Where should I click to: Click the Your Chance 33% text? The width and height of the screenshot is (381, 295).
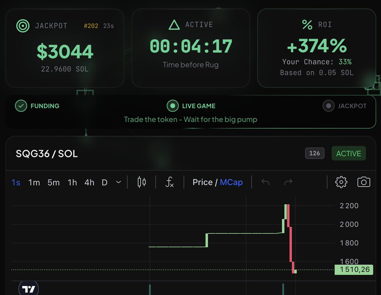(317, 62)
